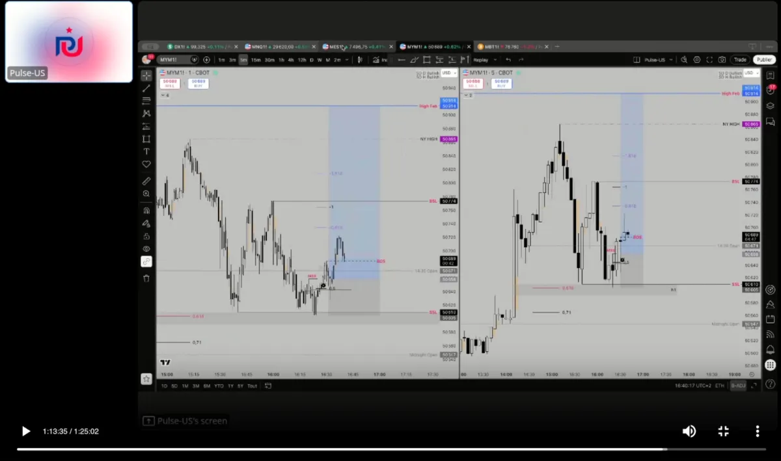Click the Pulse-US participant thumbnail
The height and width of the screenshot is (461, 781).
[69, 42]
